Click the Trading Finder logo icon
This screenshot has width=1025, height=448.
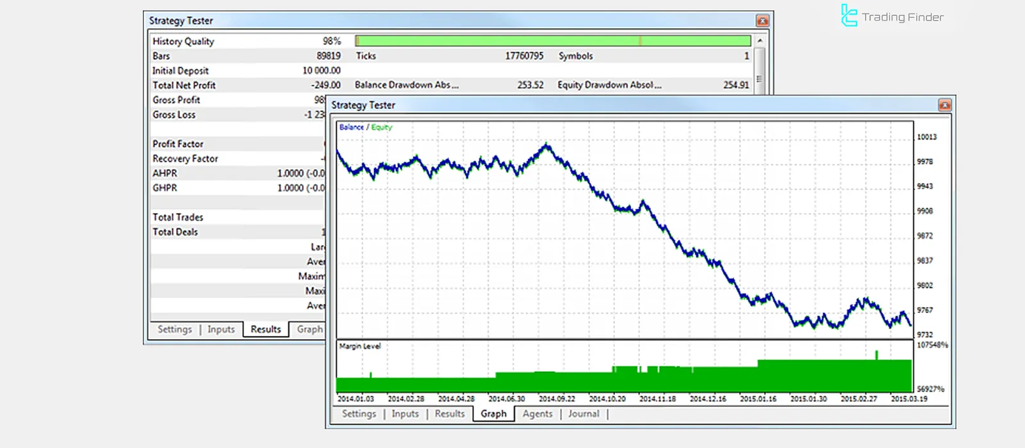pyautogui.click(x=848, y=16)
